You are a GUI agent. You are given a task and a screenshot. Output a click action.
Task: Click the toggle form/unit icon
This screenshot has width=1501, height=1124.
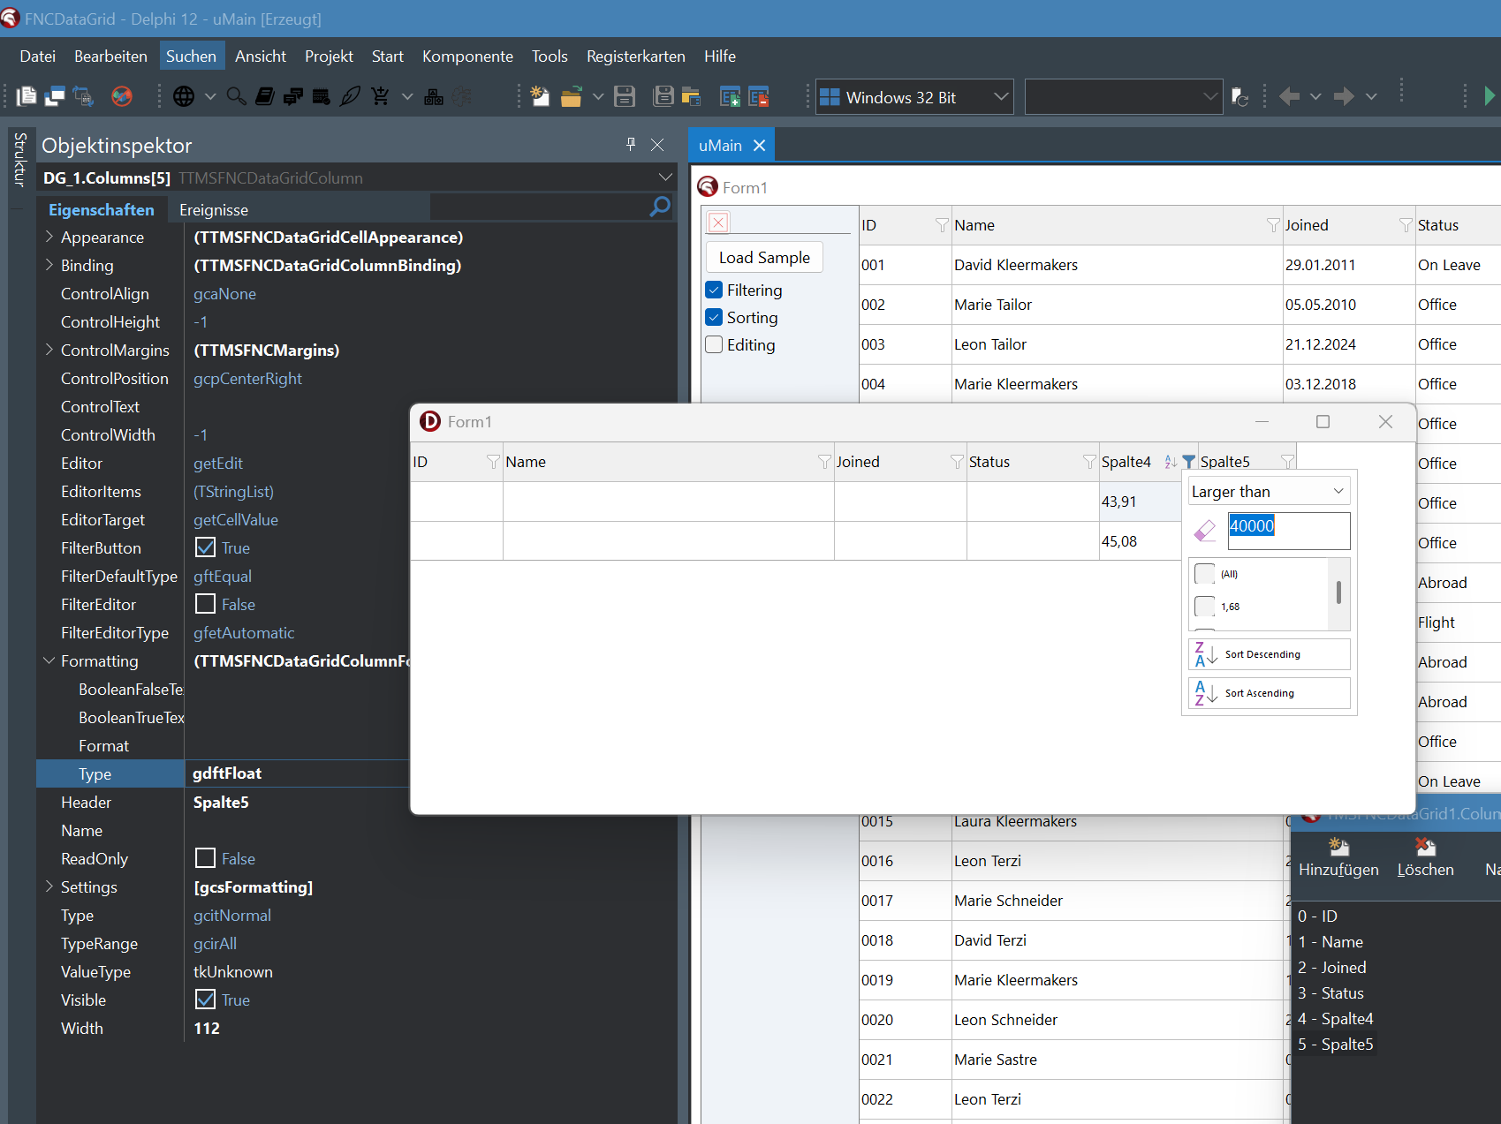pyautogui.click(x=83, y=96)
